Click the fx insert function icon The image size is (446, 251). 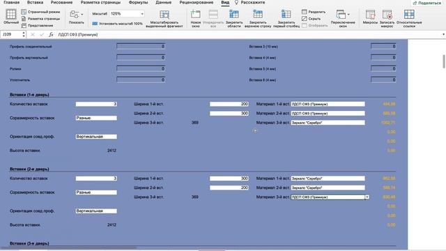coord(51,34)
